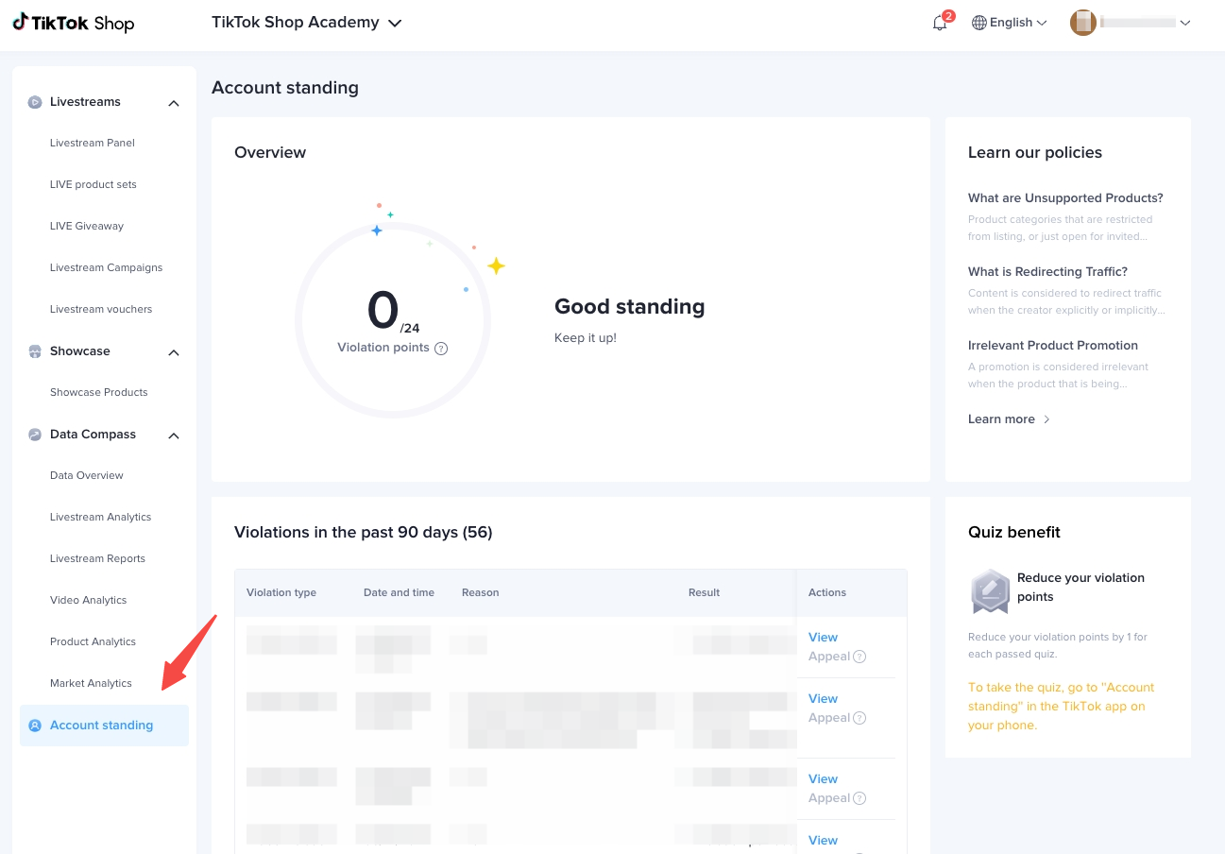Image resolution: width=1225 pixels, height=854 pixels.
Task: Click the quiz benefit badge icon
Action: click(x=990, y=591)
